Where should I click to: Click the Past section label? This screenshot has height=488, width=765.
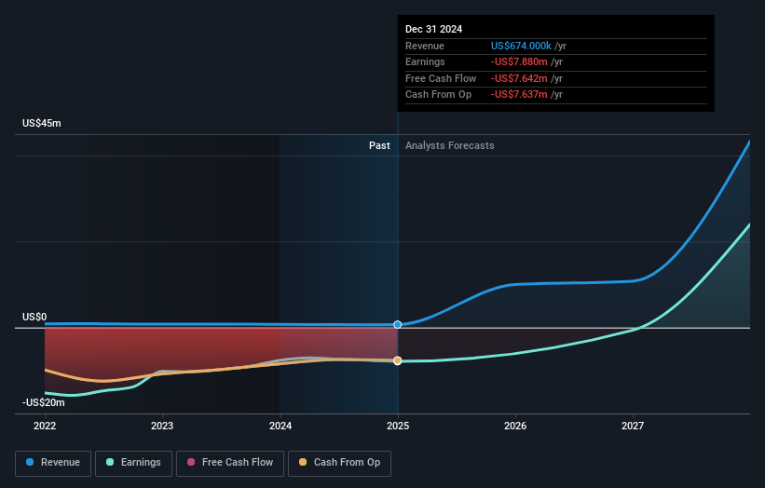[379, 146]
